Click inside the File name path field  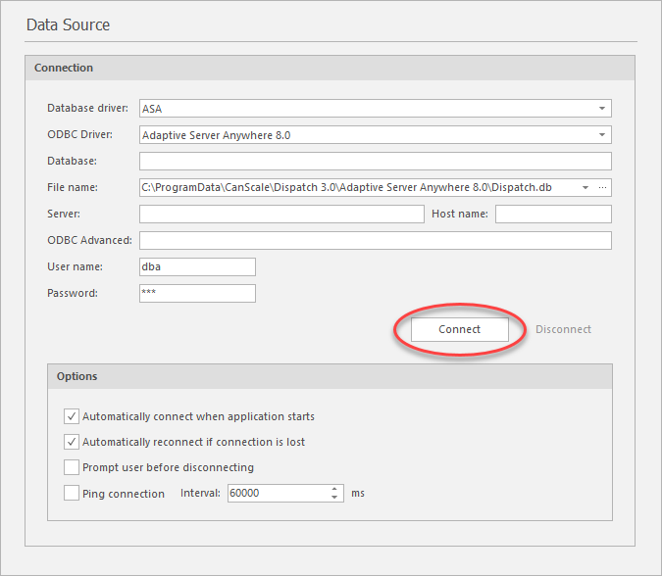click(358, 187)
